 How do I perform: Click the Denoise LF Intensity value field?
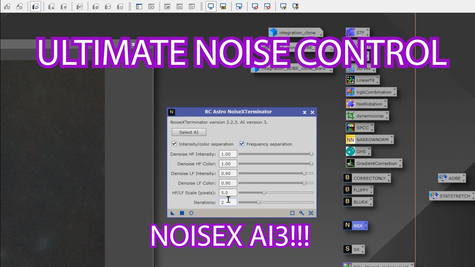coord(228,173)
